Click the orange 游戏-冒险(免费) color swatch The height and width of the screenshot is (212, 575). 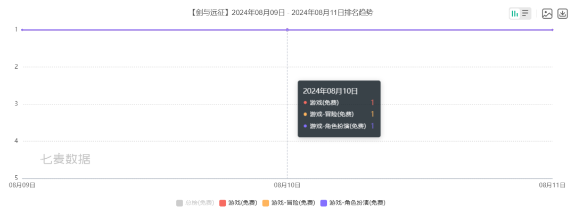point(266,203)
